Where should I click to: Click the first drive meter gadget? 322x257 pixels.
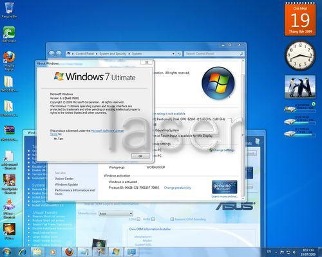click(300, 108)
